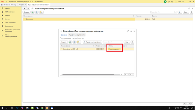Click the Подарочный сертификат print button
This screenshot has height=110, width=195.
pos(92,42)
